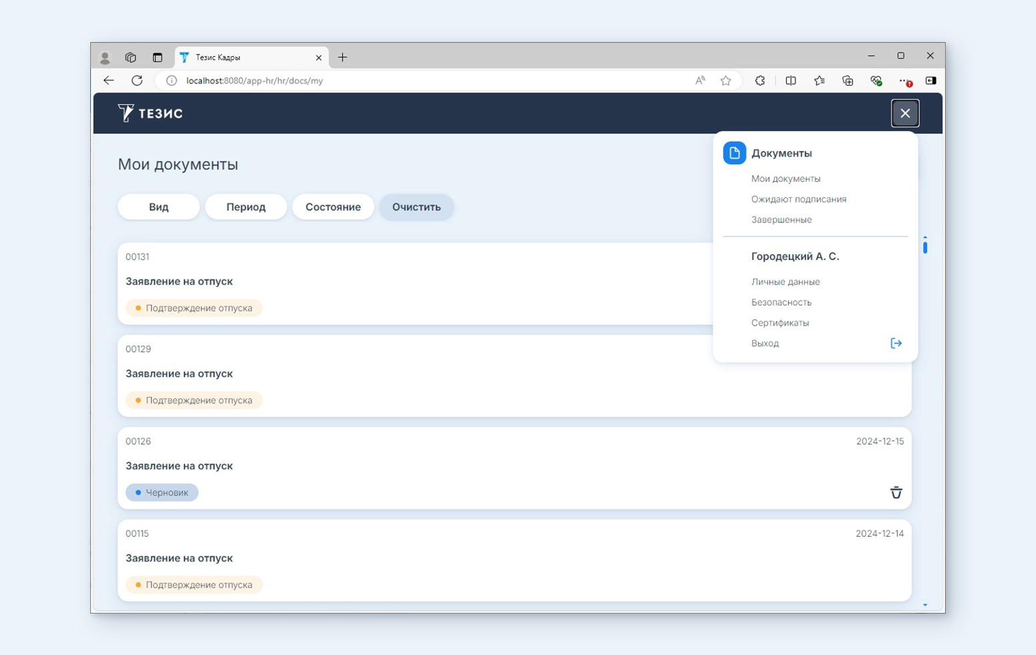Open a new browser tab

click(342, 57)
